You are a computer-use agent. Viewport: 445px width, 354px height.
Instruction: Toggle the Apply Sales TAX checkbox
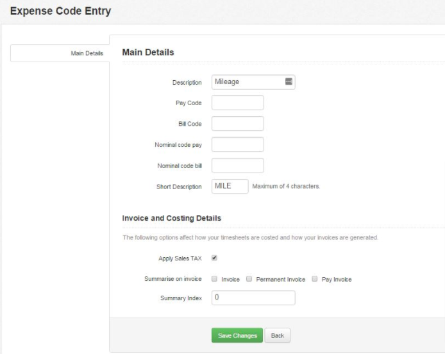pyautogui.click(x=214, y=258)
